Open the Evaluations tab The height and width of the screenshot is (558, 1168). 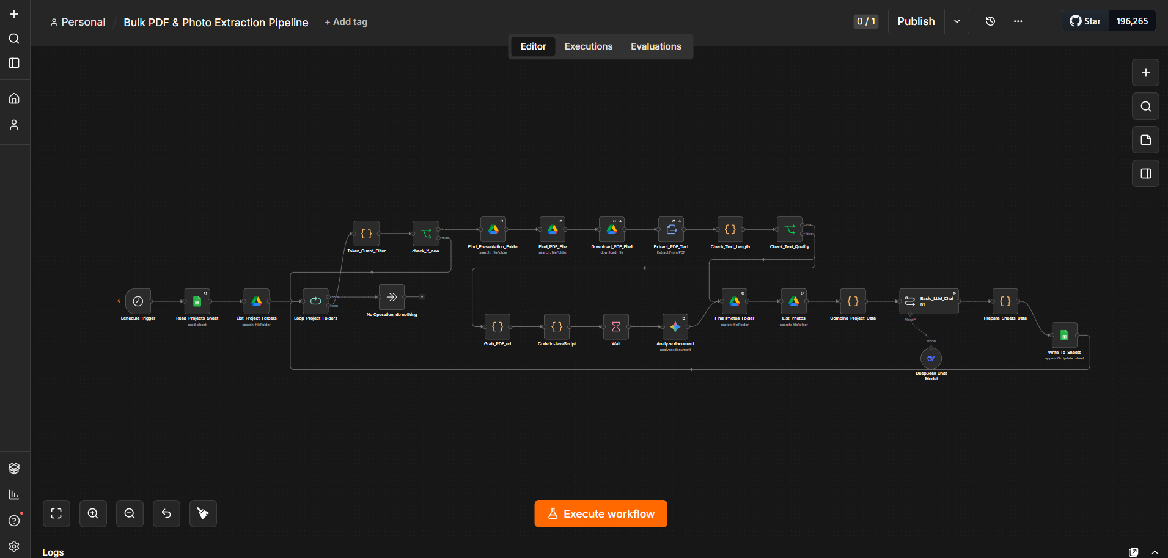(x=656, y=46)
